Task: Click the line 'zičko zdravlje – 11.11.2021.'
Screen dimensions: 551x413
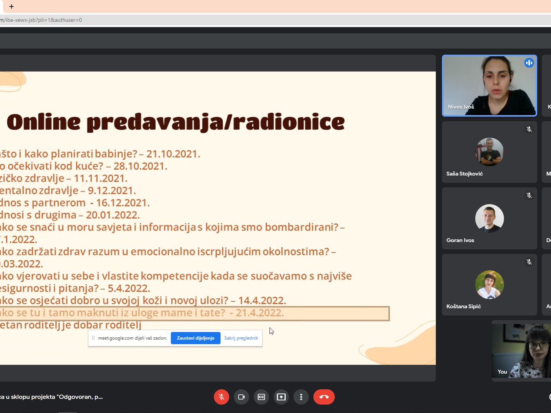Action: click(x=64, y=178)
